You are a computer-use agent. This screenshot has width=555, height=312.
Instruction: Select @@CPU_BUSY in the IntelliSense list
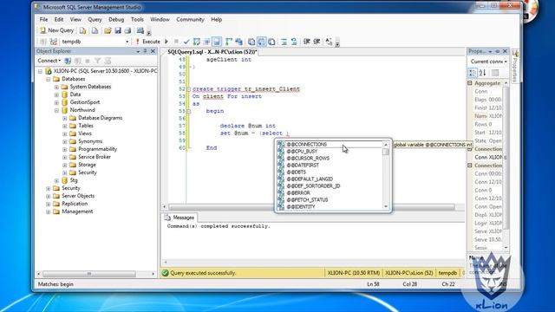click(x=302, y=152)
